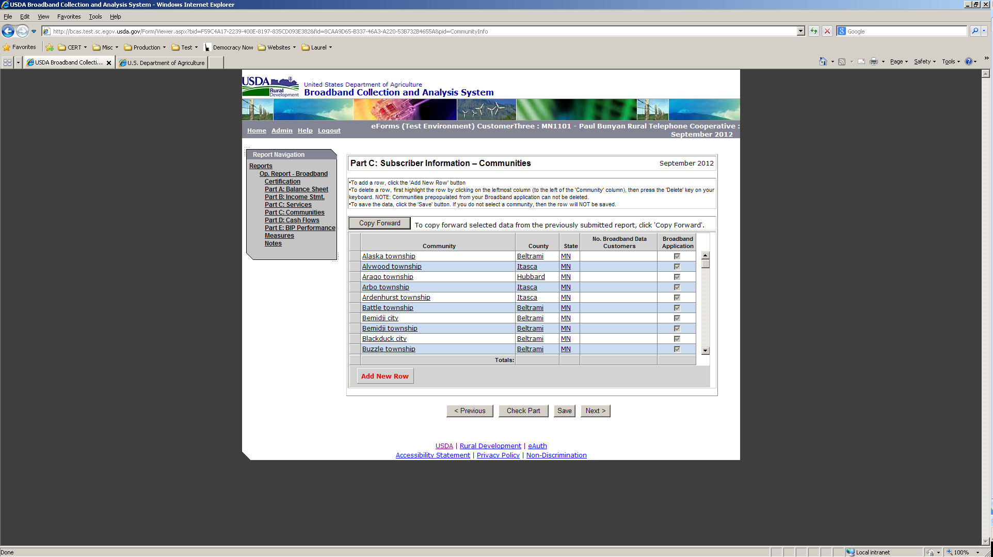Toggle Buzzle township Broadband Application checkbox
993x557 pixels.
pyautogui.click(x=677, y=349)
